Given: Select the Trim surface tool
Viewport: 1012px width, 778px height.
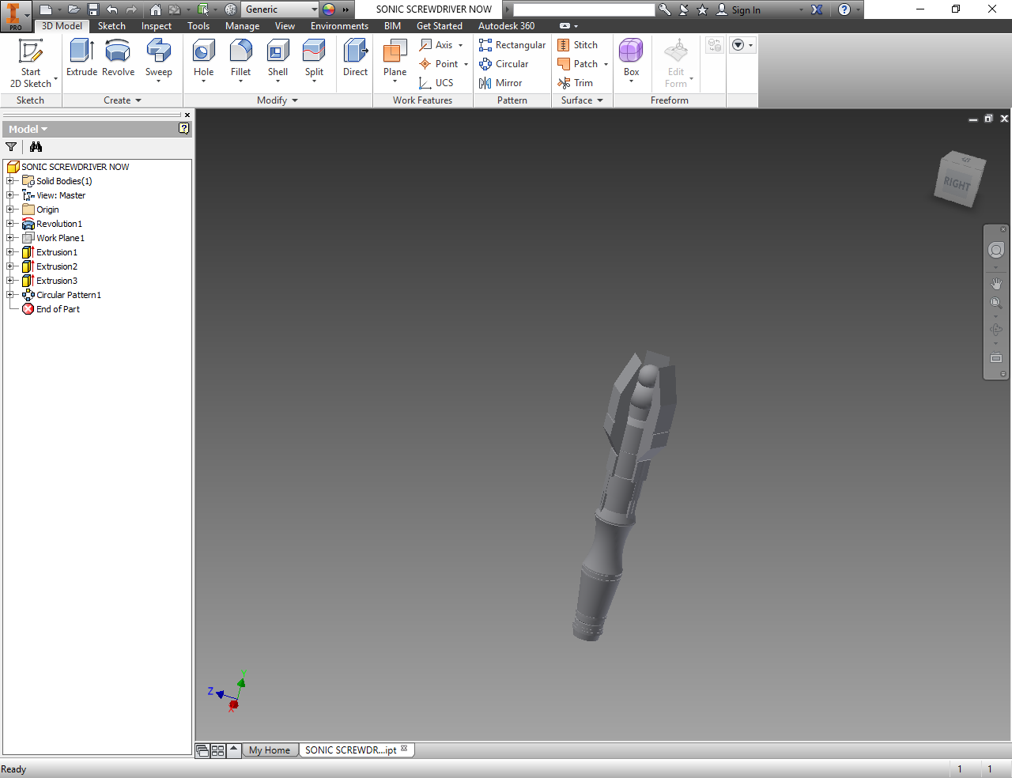Looking at the screenshot, I should [575, 83].
